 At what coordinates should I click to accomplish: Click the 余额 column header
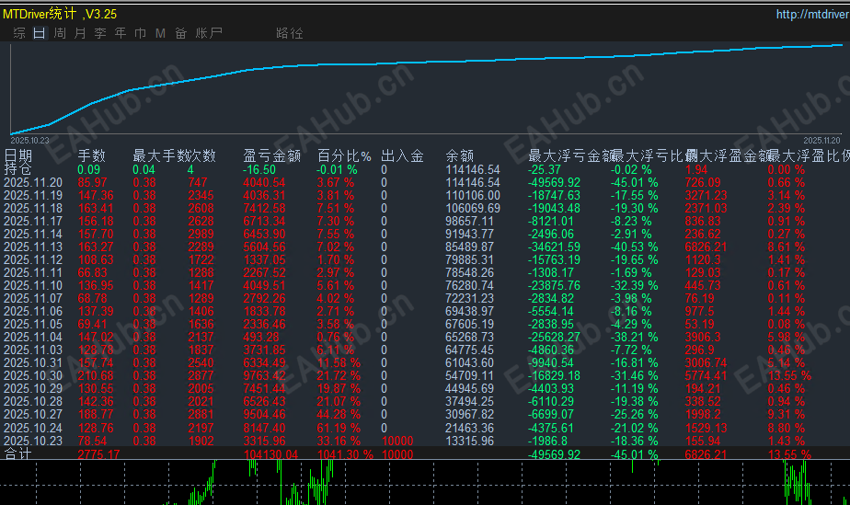coord(460,156)
